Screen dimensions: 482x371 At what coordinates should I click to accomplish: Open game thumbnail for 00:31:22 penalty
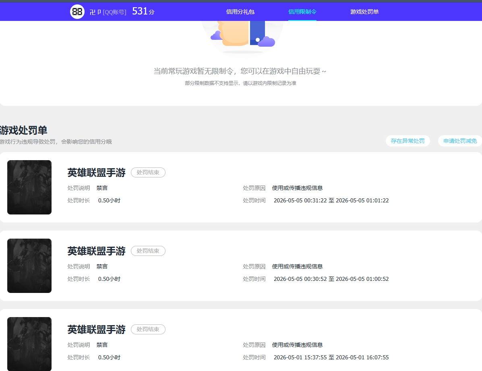pos(29,188)
